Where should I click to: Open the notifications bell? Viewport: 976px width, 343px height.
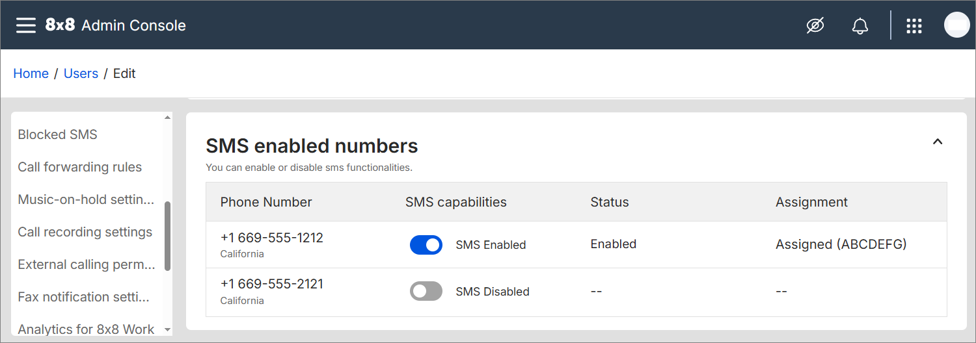coord(860,26)
